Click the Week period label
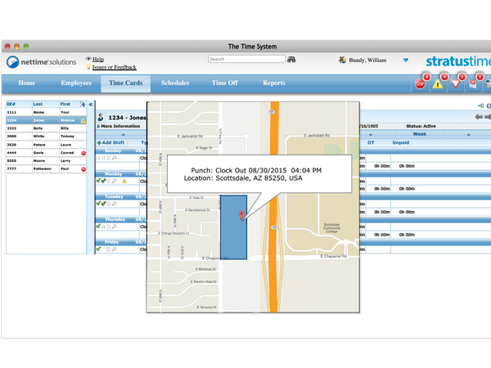 coord(420,134)
